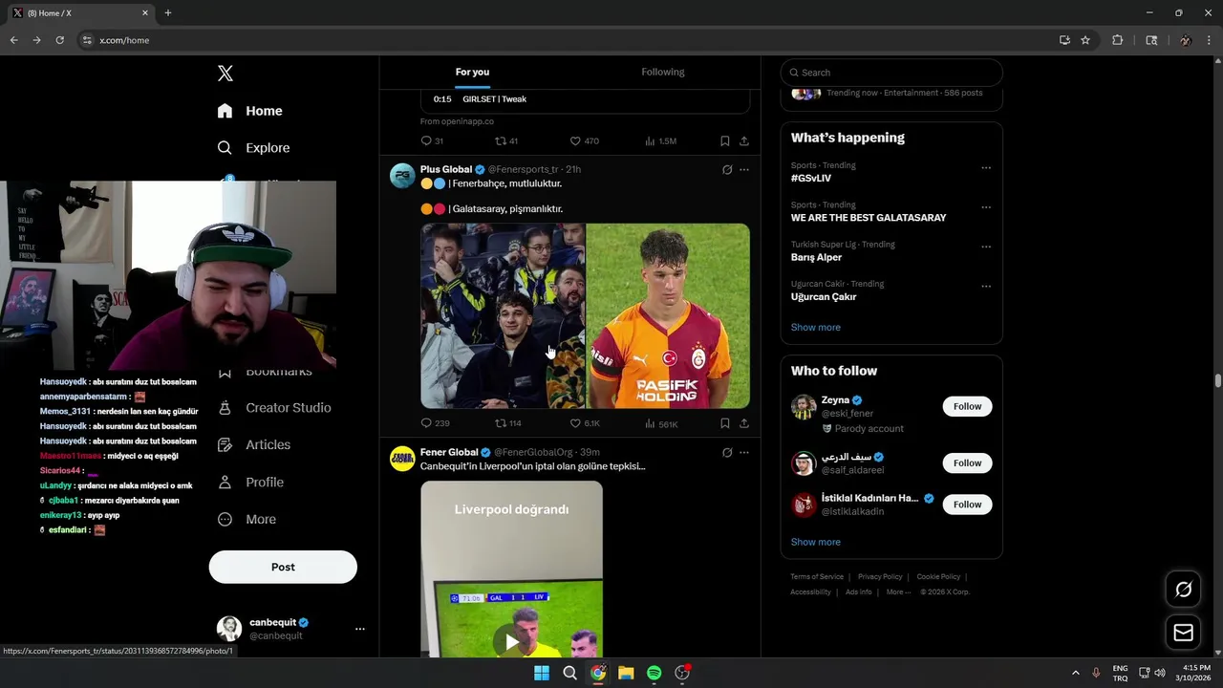Switch to the For you tab
Screen dimensions: 1223x688
(472, 72)
